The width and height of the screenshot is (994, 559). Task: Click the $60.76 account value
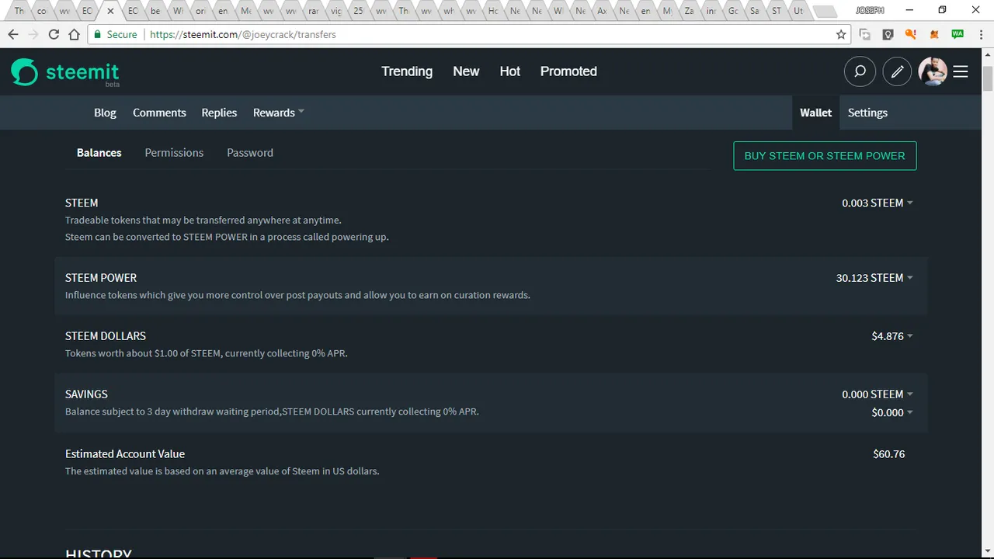889,454
